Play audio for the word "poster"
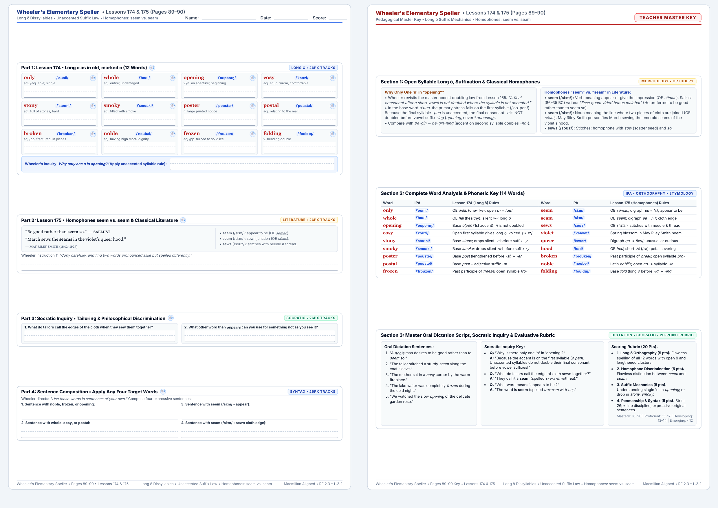 pyautogui.click(x=253, y=106)
